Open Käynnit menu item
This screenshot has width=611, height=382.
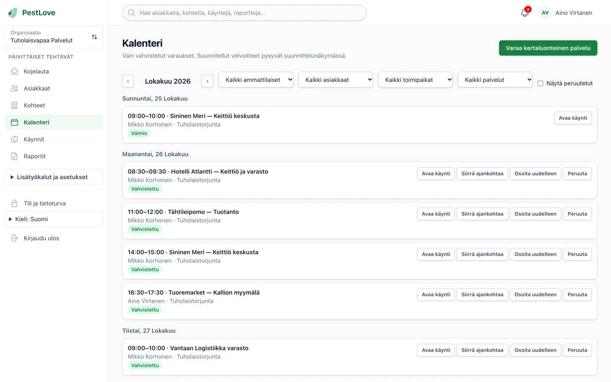tap(54, 139)
